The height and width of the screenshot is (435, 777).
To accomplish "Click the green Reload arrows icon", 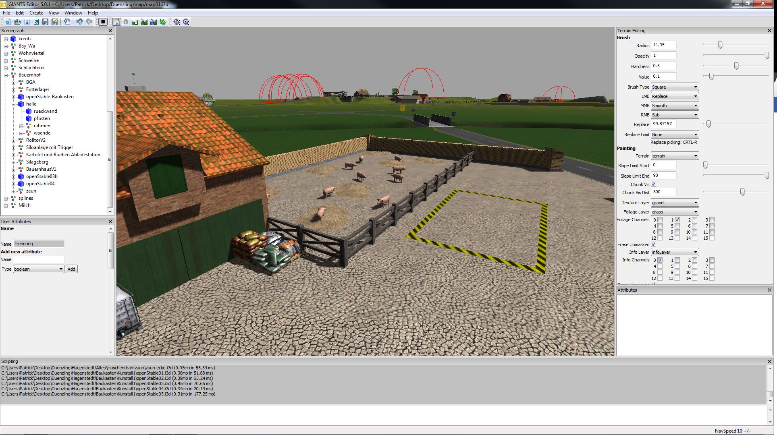I will (x=36, y=22).
